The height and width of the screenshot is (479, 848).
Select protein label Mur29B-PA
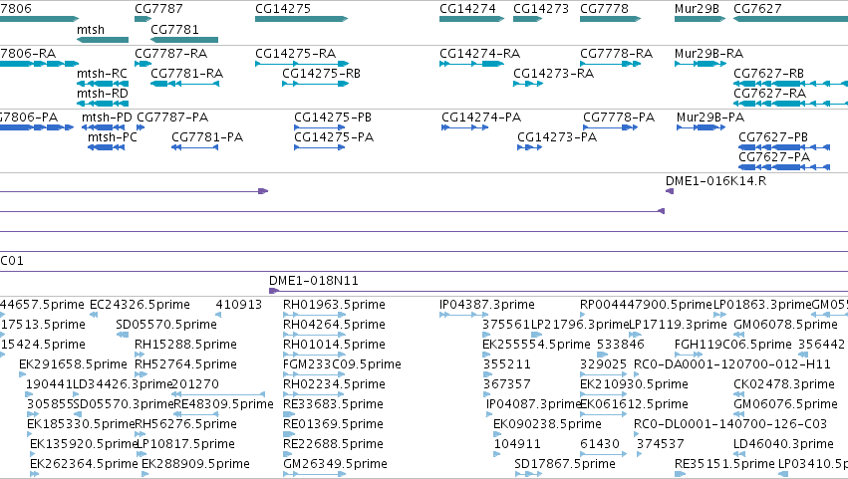710,118
